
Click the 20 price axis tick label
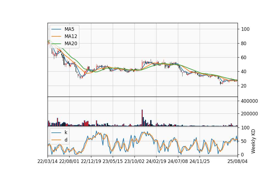click(x=244, y=86)
